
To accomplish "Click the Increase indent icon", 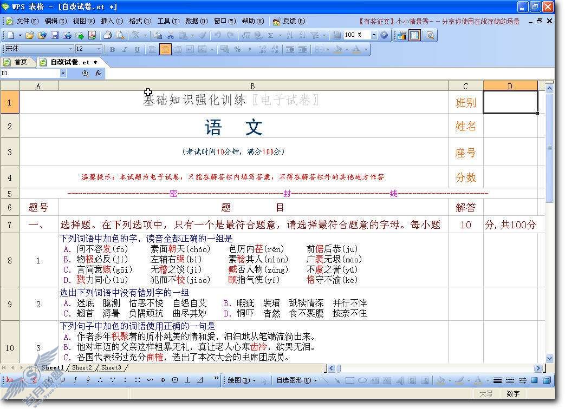I will tap(302, 49).
